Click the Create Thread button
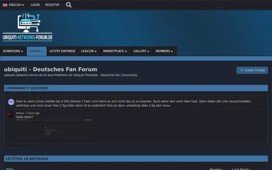272x170 pixels. pos(252,70)
